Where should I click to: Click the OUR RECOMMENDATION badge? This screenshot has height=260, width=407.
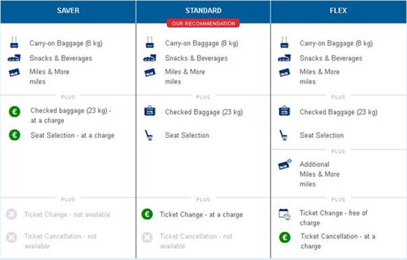click(x=203, y=23)
